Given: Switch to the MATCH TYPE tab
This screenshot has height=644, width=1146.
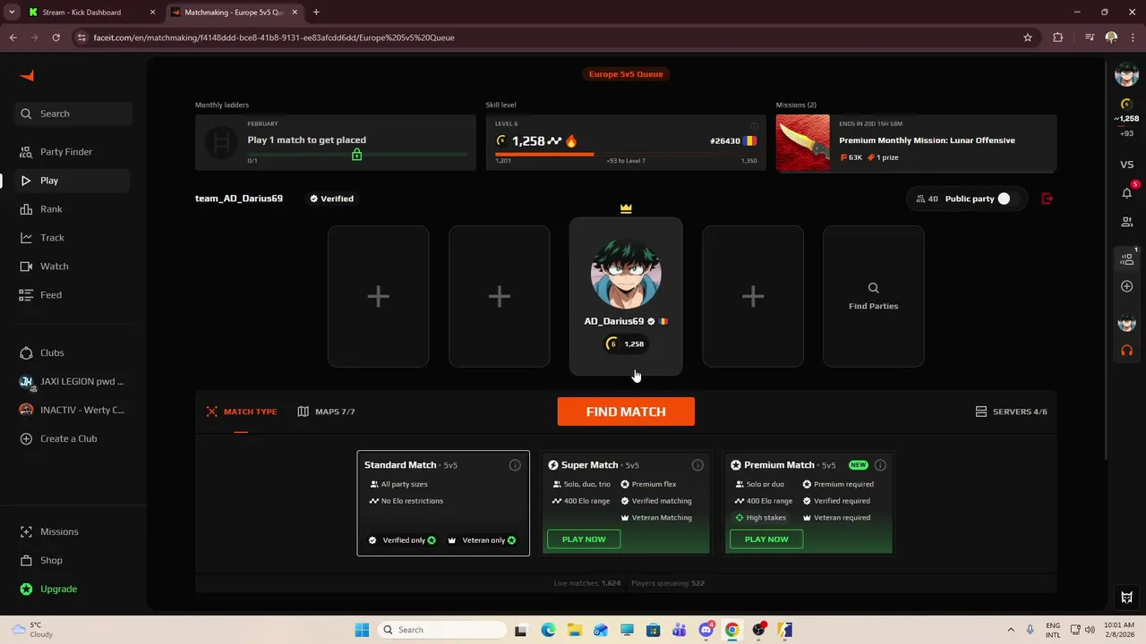Looking at the screenshot, I should coord(241,411).
